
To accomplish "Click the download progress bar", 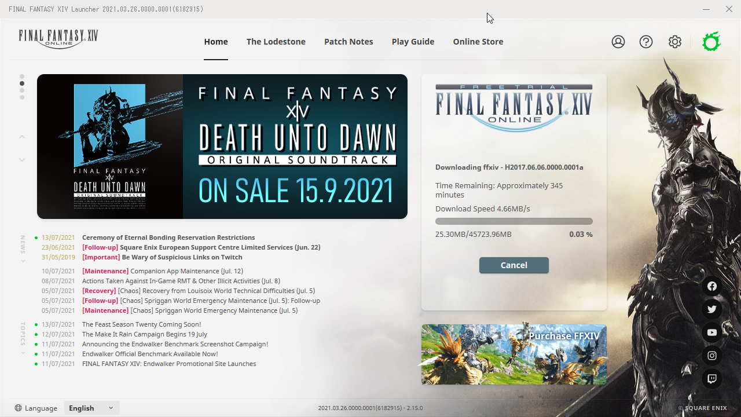I will [513, 221].
